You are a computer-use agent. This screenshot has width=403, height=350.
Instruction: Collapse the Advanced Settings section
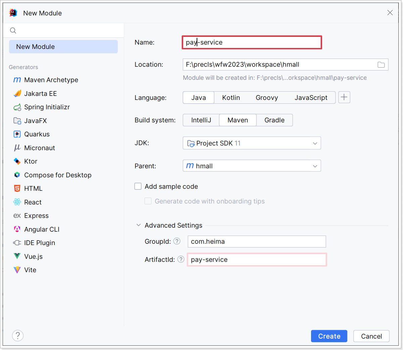click(139, 225)
